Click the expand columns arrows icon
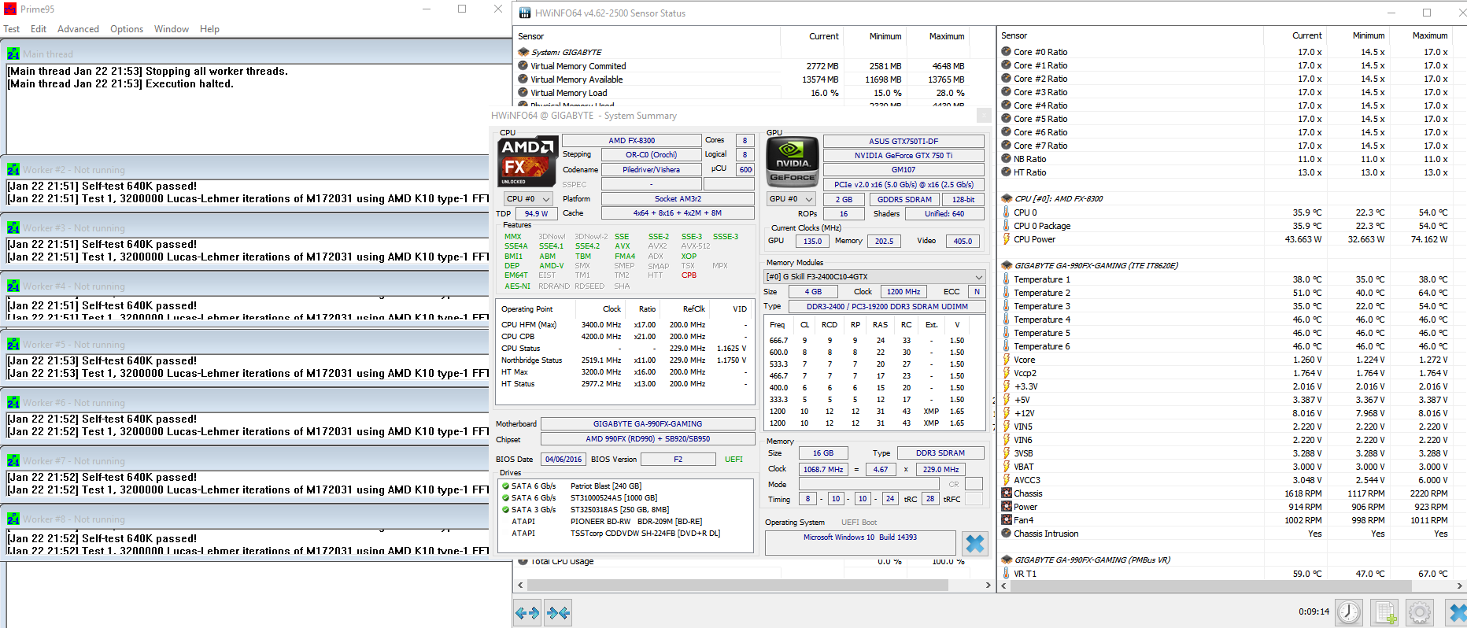The image size is (1467, 628). click(527, 612)
